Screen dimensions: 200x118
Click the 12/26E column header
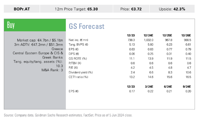[x=186, y=35]
